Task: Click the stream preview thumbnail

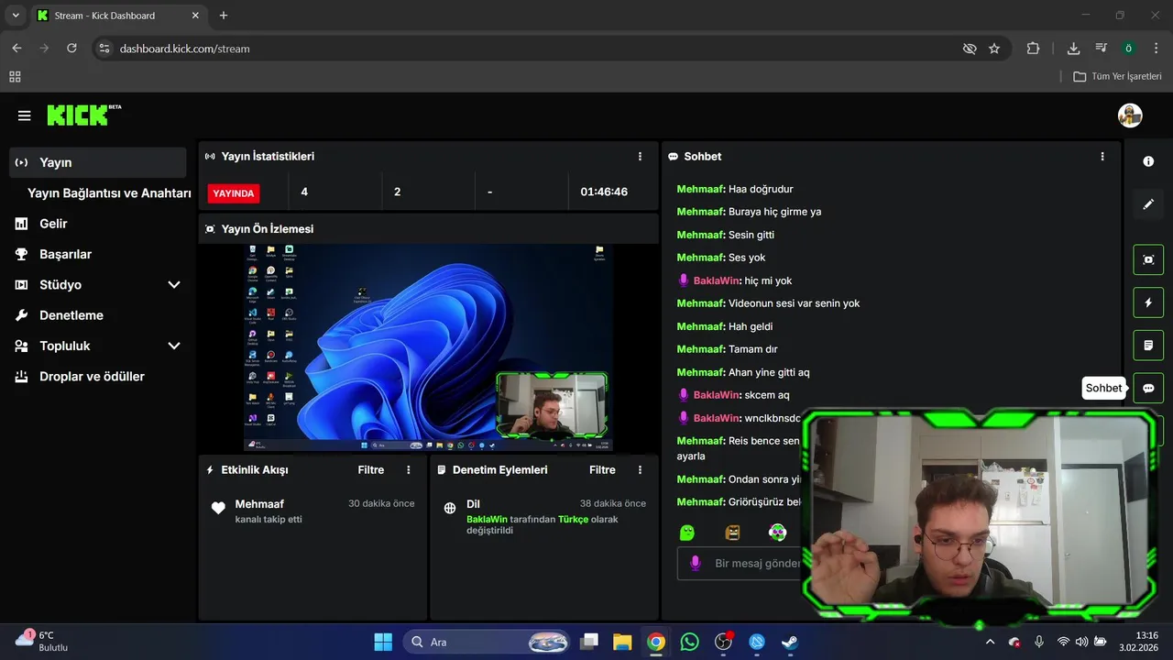Action: click(x=429, y=347)
